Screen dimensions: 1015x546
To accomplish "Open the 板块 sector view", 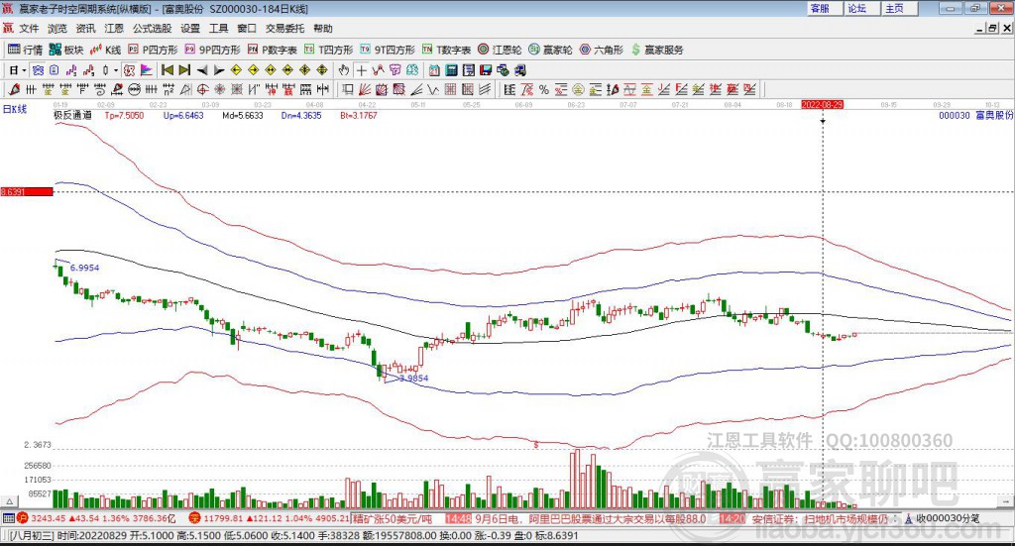I will point(66,50).
